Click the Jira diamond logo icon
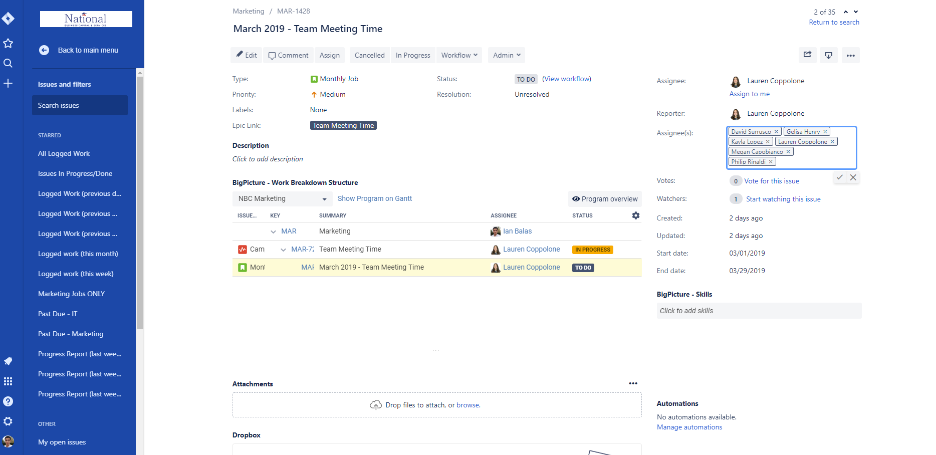 (8, 19)
